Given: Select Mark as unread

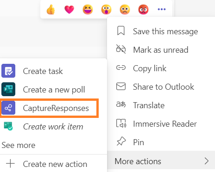Looking at the screenshot, I should click(161, 50).
